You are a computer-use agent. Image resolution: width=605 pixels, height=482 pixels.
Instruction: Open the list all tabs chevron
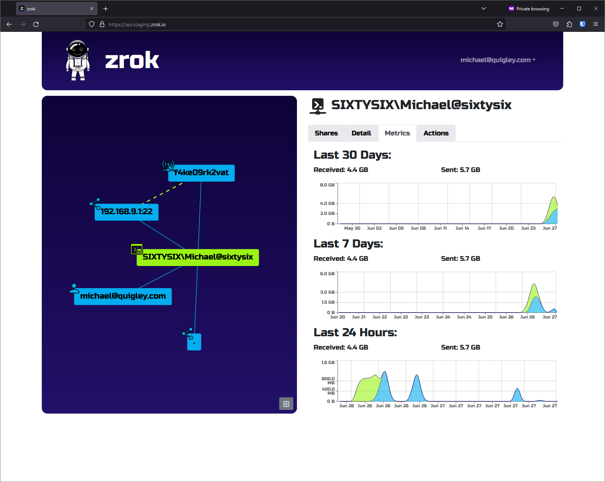click(483, 9)
